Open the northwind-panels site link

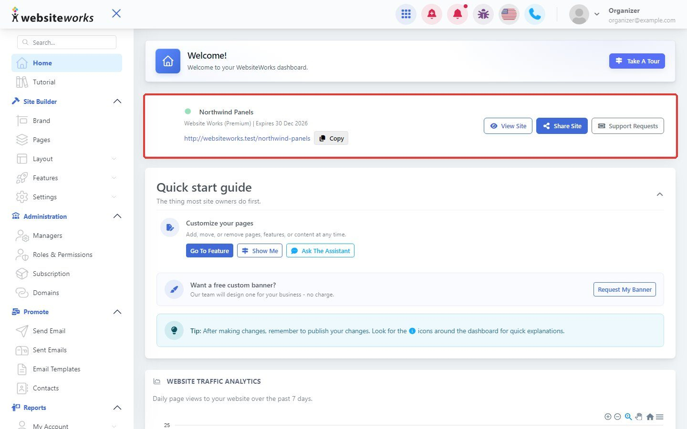[x=247, y=138]
